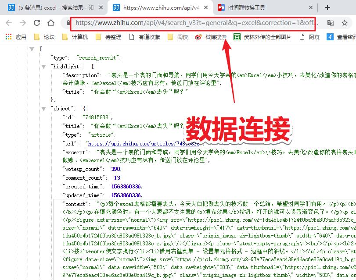Click the new tab plus button
356x280 pixels.
click(327, 7)
